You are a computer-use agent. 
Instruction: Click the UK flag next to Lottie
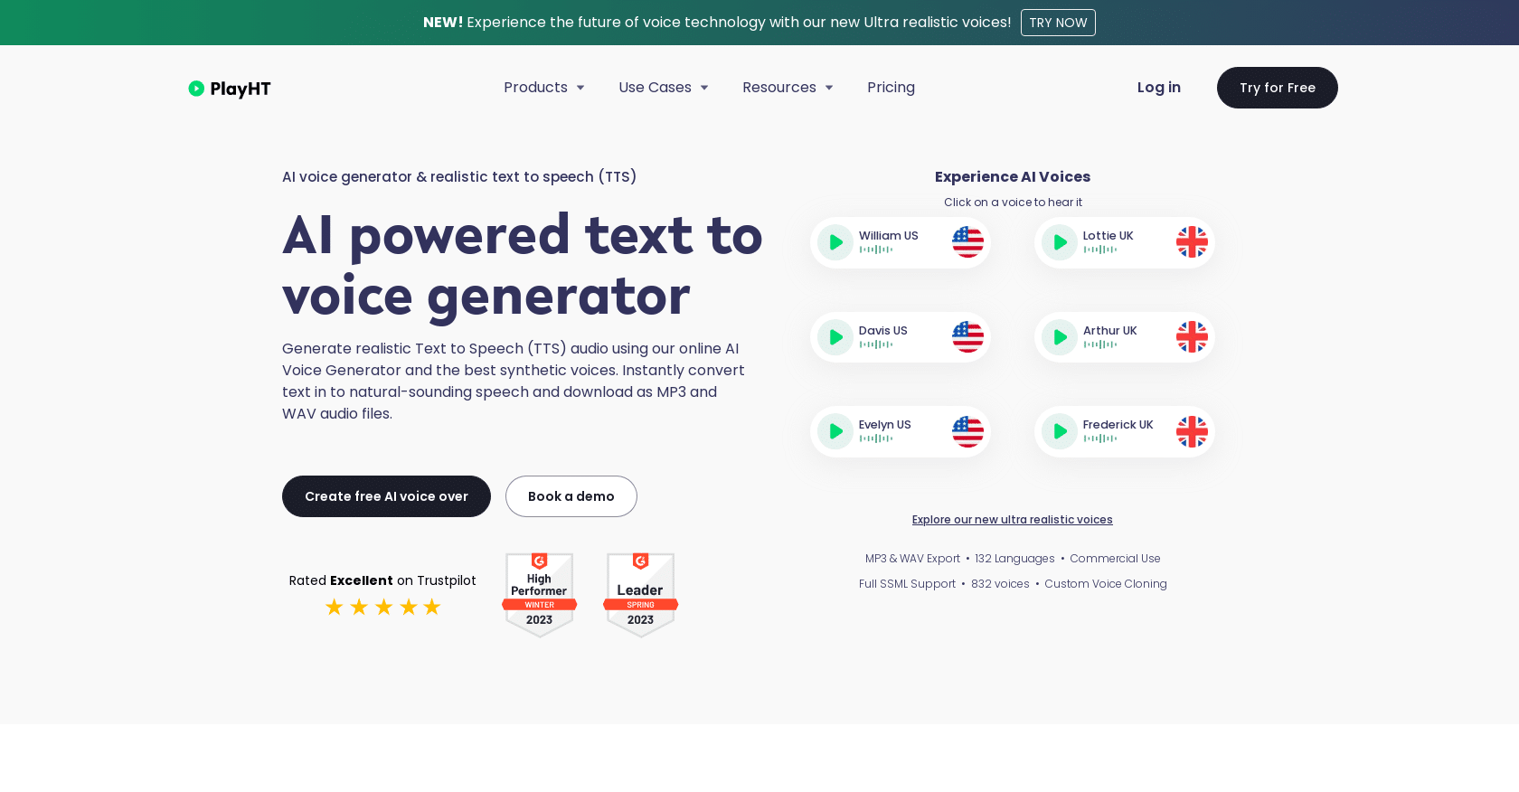click(x=1192, y=242)
